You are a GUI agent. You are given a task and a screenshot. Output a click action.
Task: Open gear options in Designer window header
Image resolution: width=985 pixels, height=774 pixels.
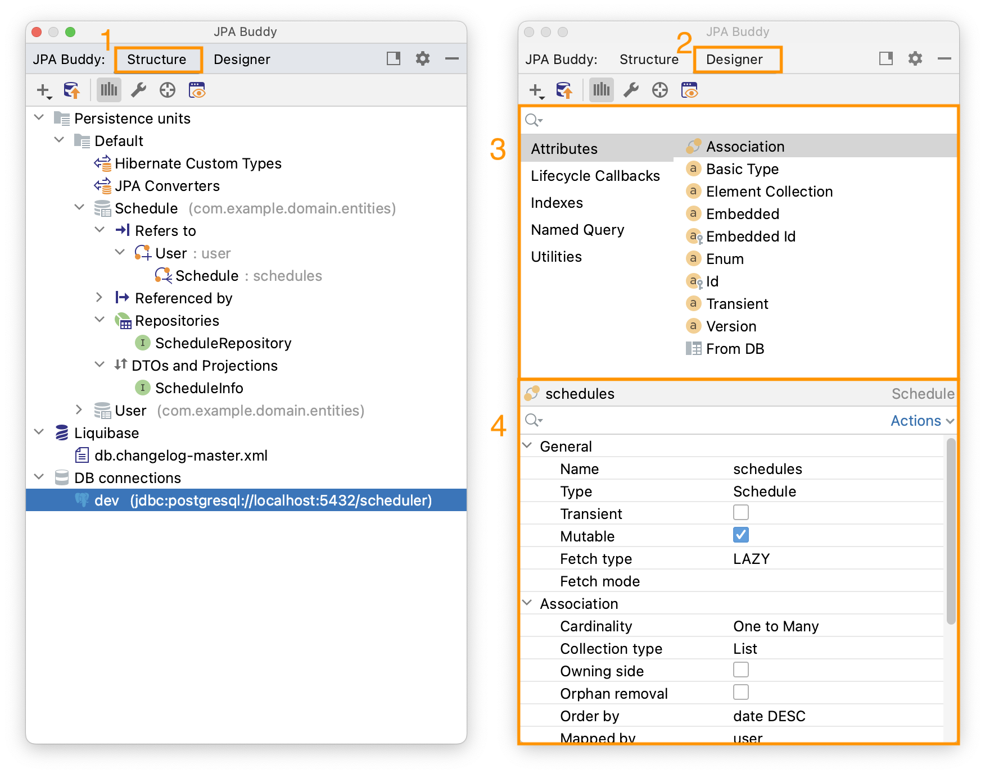[x=915, y=58]
